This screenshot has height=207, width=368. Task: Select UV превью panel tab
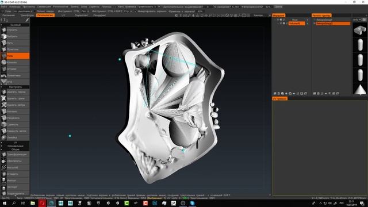click(x=280, y=99)
